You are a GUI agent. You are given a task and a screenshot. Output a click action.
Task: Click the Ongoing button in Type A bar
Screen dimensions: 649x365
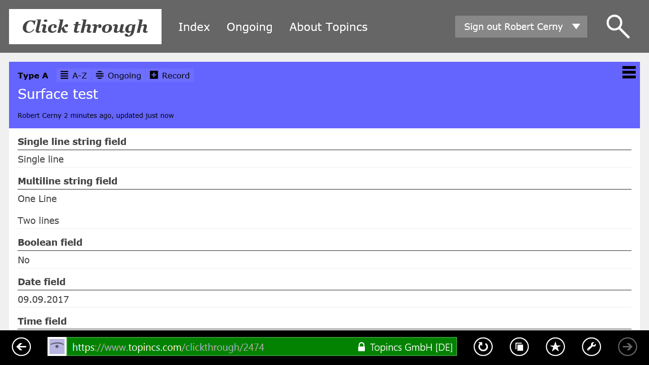tap(119, 76)
